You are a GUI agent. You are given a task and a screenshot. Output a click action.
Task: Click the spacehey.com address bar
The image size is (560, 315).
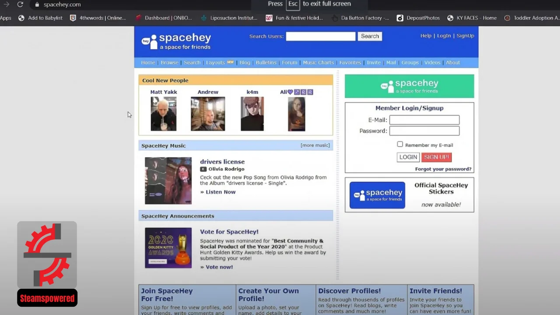pyautogui.click(x=62, y=4)
